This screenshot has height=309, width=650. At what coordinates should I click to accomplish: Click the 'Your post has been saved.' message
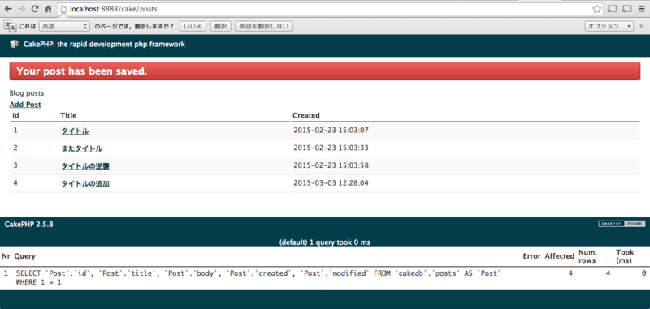324,71
